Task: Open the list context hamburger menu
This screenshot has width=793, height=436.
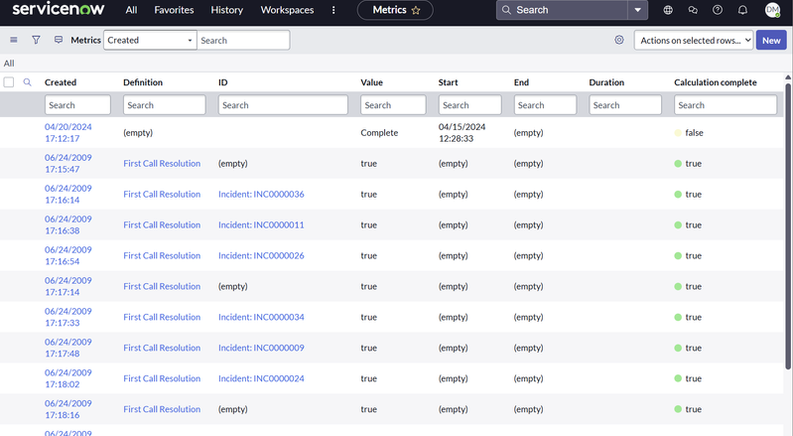Action: (x=14, y=40)
